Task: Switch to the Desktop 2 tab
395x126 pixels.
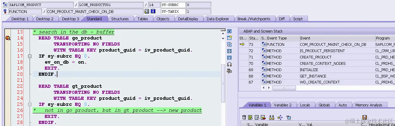Action: coord(45,19)
